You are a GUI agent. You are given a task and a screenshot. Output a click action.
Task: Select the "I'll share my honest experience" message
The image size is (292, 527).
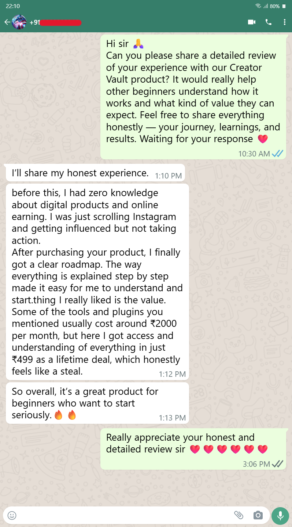point(80,173)
